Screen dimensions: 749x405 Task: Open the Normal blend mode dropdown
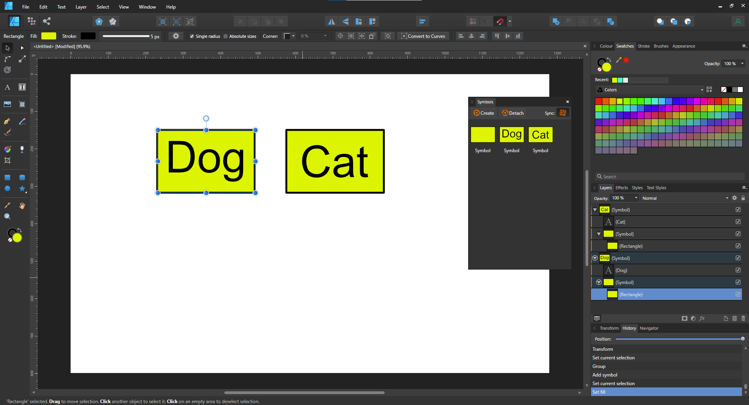[x=685, y=198]
